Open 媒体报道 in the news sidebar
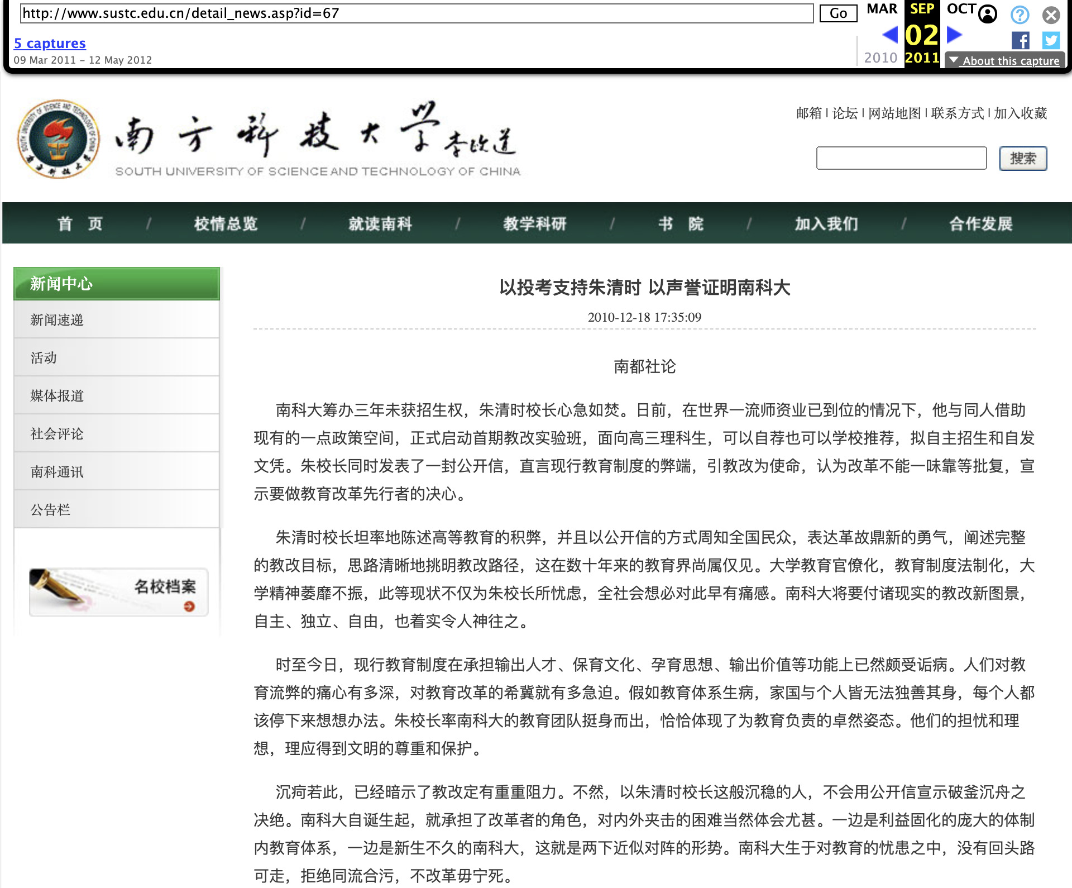The image size is (1072, 888). [x=56, y=395]
